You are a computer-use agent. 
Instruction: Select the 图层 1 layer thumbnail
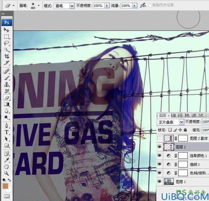(x=169, y=182)
